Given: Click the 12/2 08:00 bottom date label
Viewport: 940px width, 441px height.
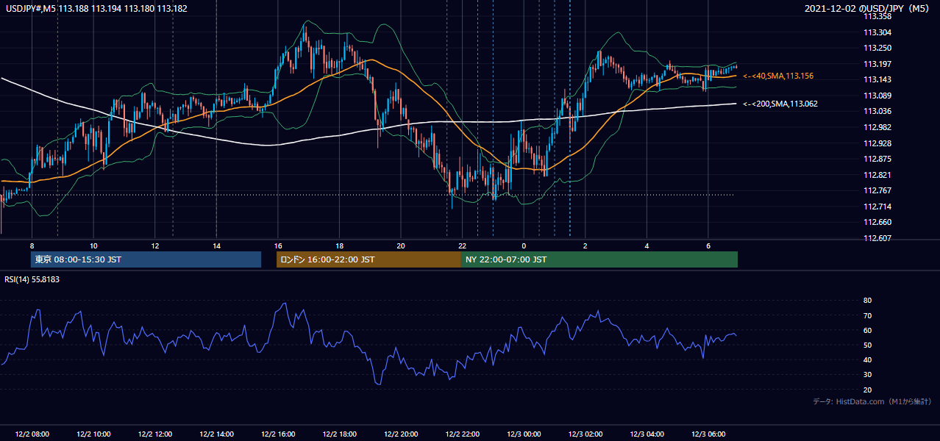Looking at the screenshot, I should (x=32, y=434).
